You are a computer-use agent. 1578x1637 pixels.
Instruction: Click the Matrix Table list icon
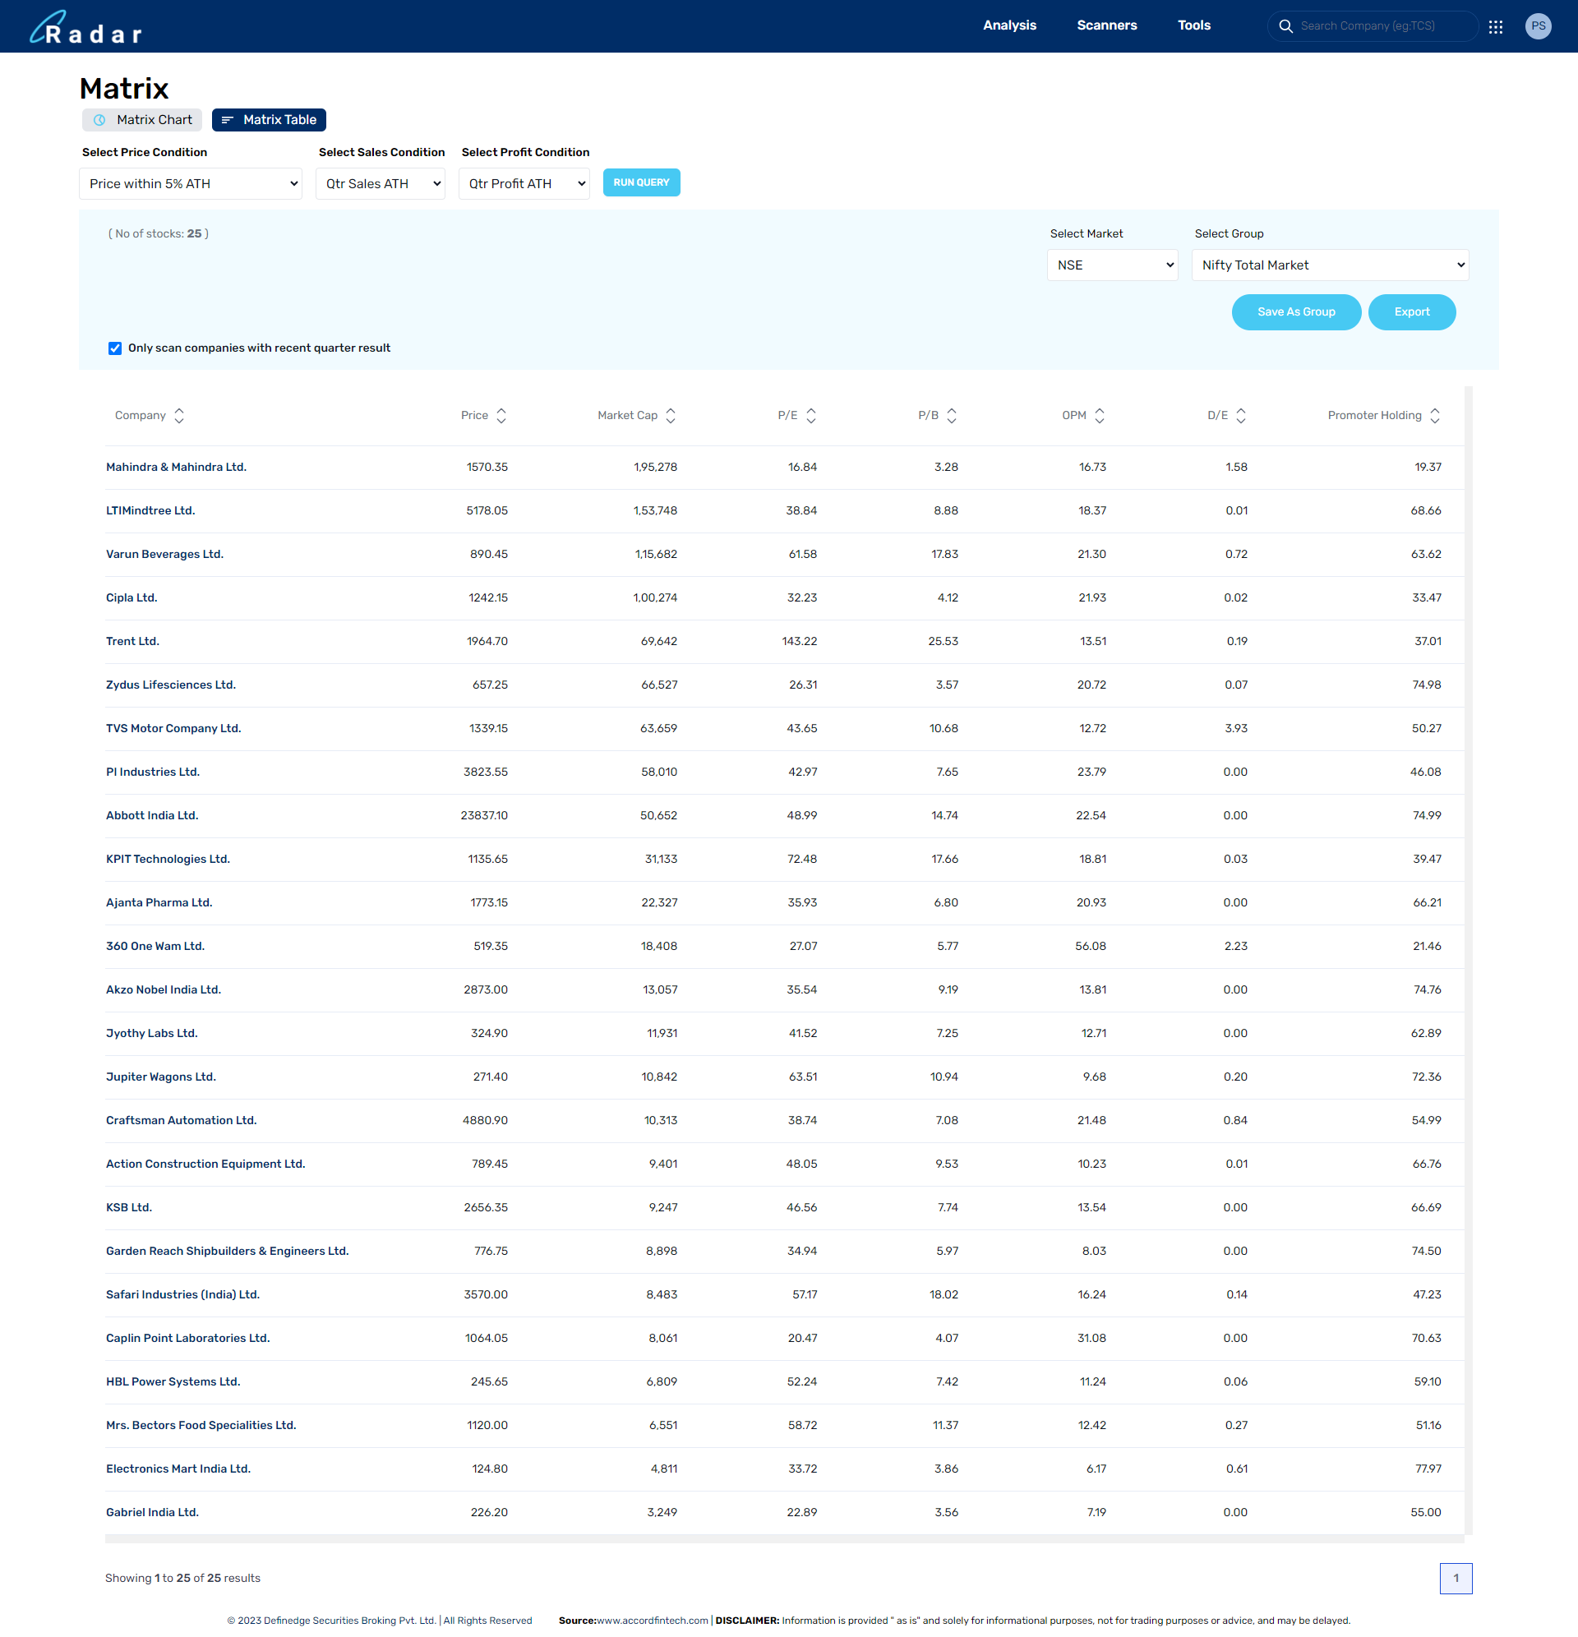227,120
